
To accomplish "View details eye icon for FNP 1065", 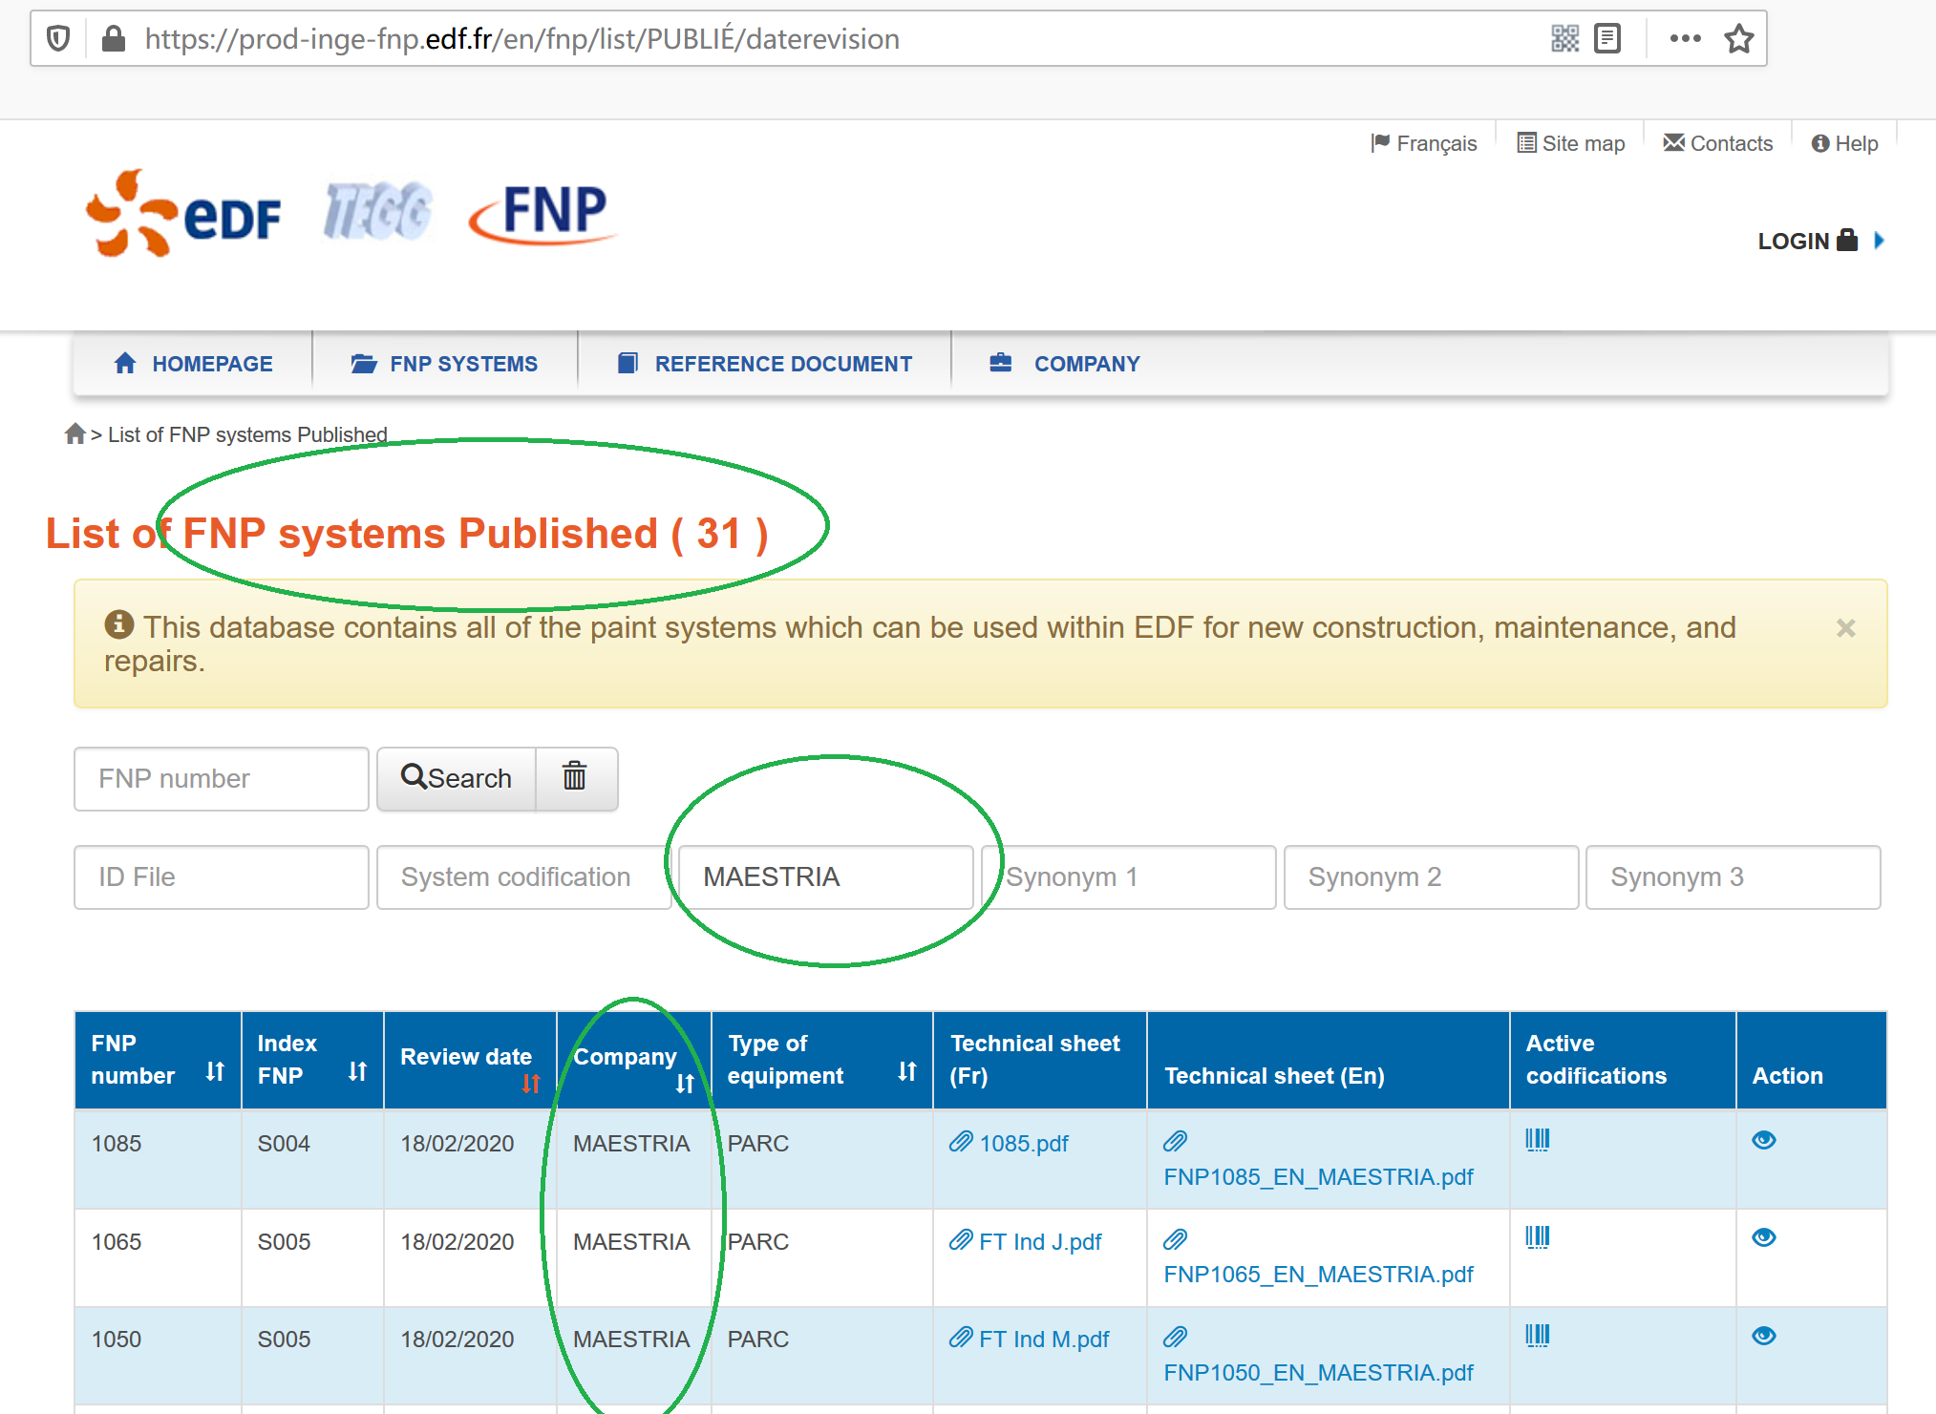I will (x=1763, y=1238).
